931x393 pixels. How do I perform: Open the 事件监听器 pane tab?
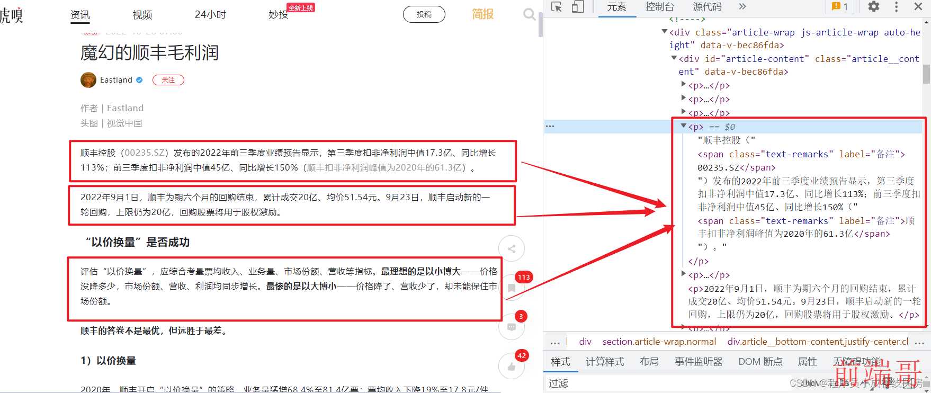pyautogui.click(x=699, y=362)
